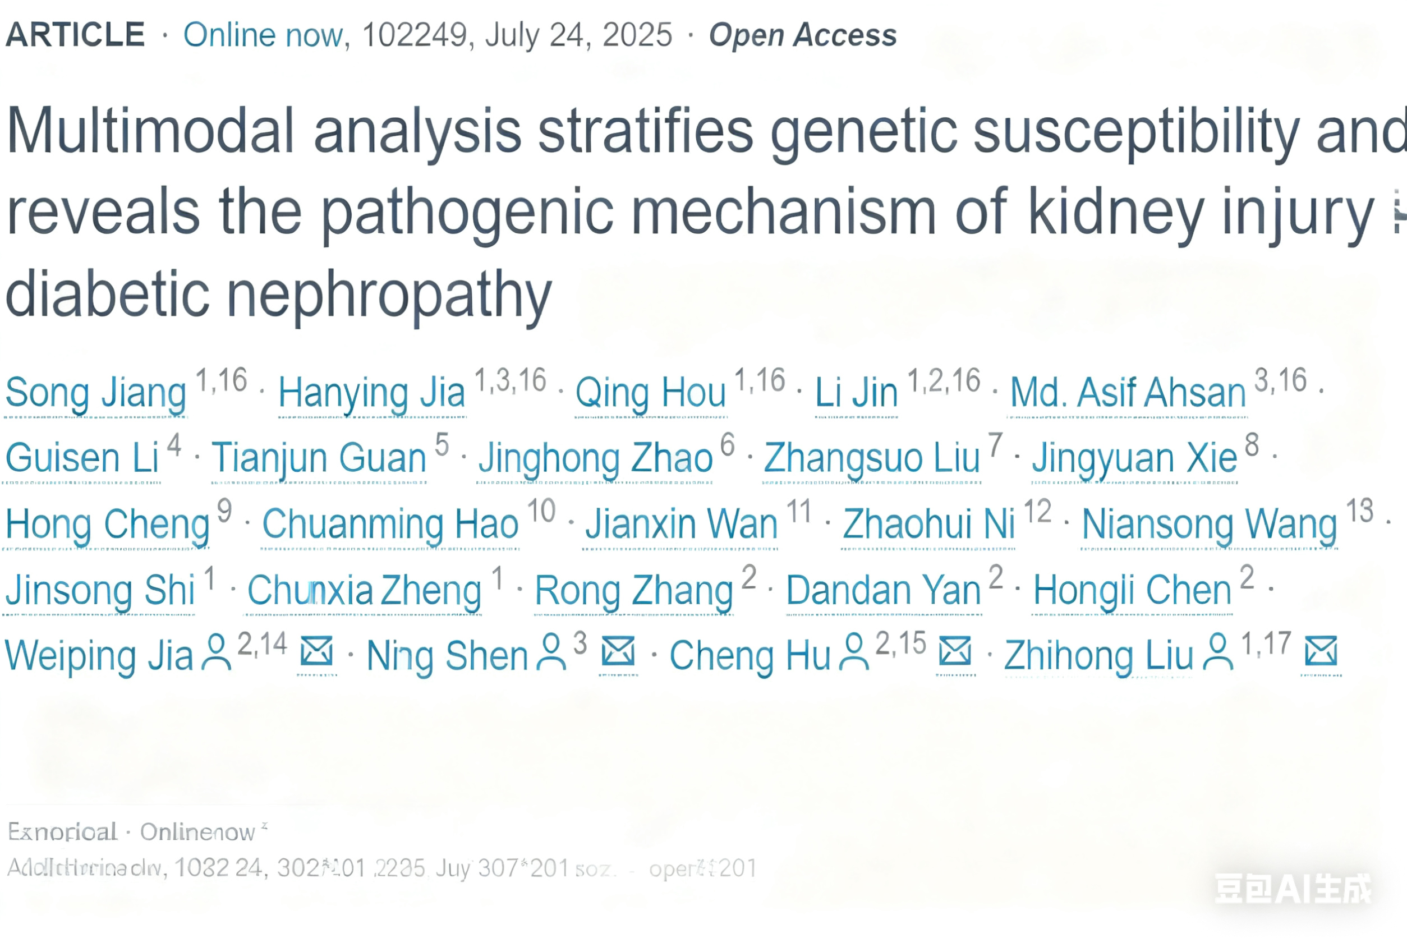This screenshot has height=938, width=1407.
Task: Click the Hanying Jia author link
Action: [x=371, y=393]
